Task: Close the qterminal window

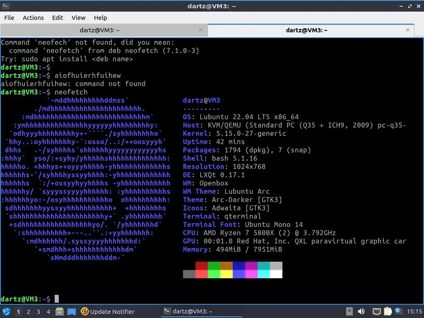Action: coord(419,6)
